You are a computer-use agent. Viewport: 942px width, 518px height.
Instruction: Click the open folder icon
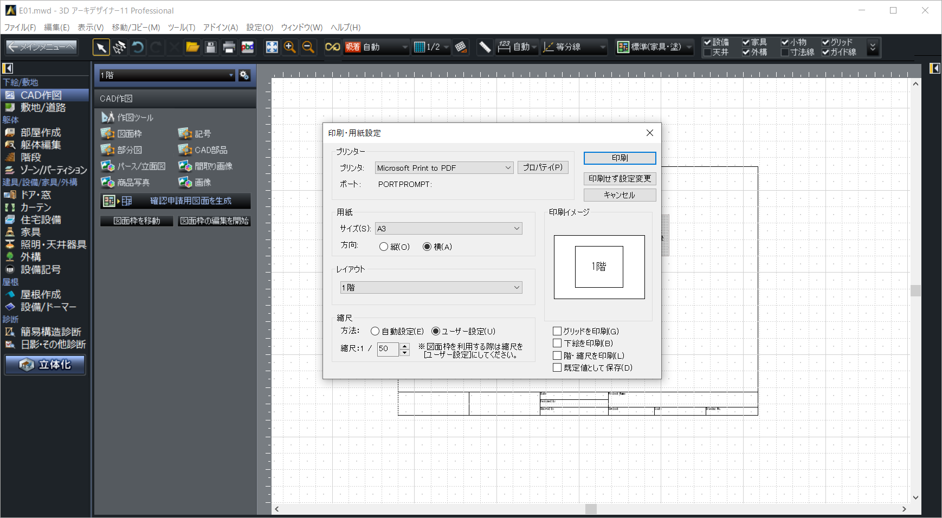point(192,48)
